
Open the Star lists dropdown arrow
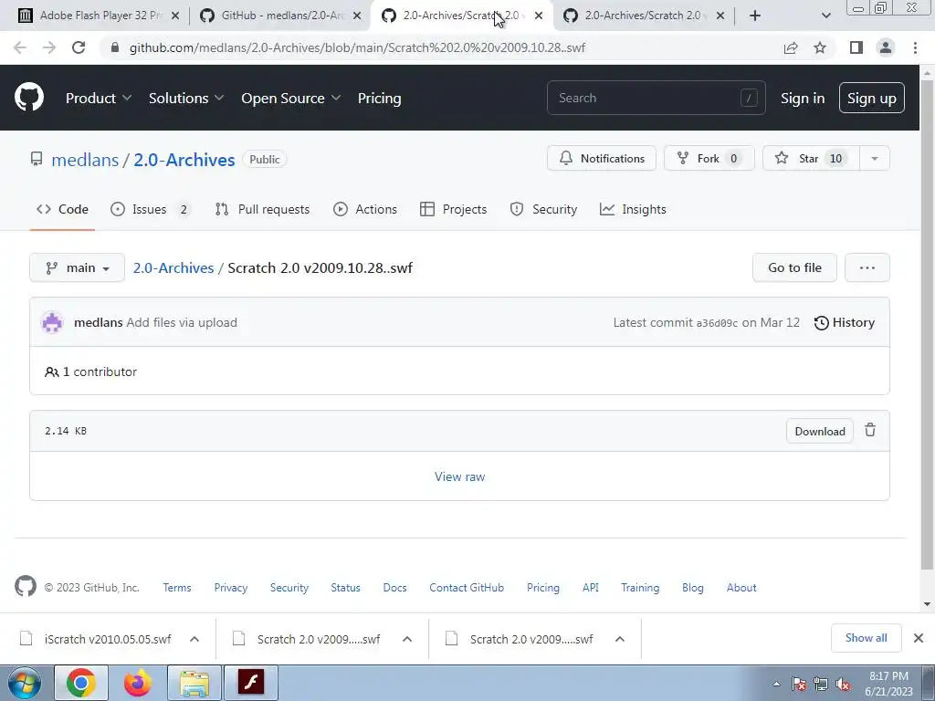pos(874,159)
